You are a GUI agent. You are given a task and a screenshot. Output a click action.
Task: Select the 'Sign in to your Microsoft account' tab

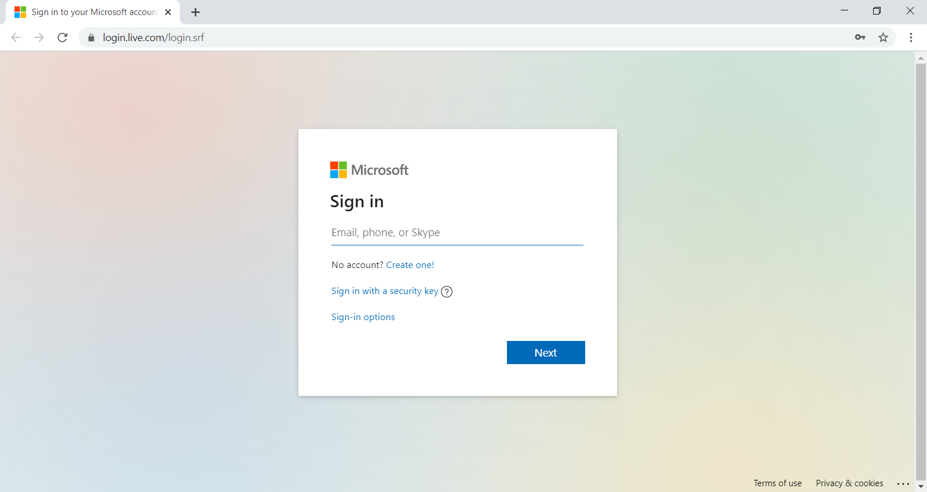(x=93, y=12)
